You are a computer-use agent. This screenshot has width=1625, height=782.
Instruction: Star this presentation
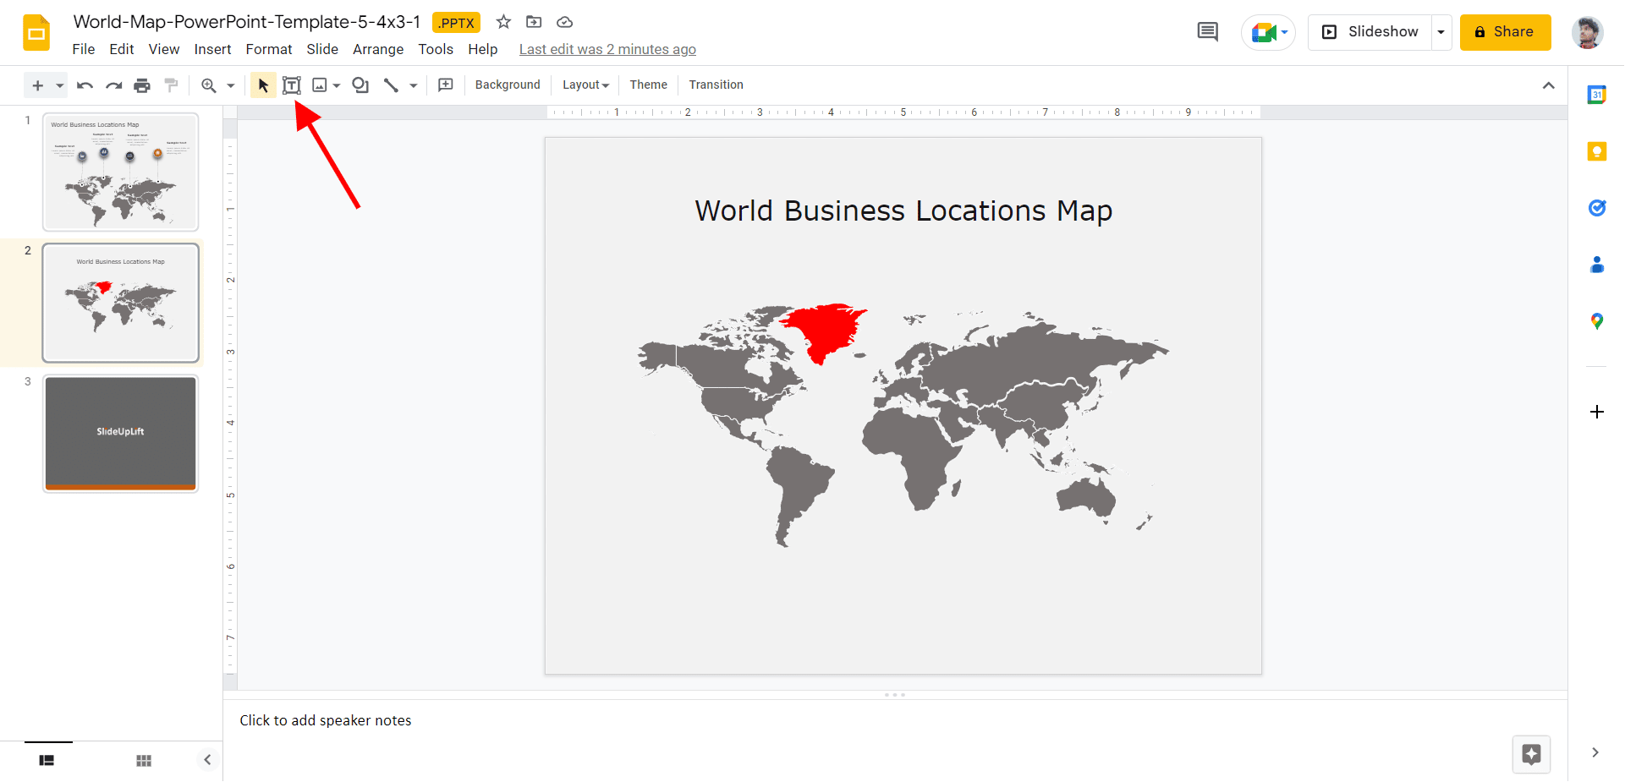(503, 22)
